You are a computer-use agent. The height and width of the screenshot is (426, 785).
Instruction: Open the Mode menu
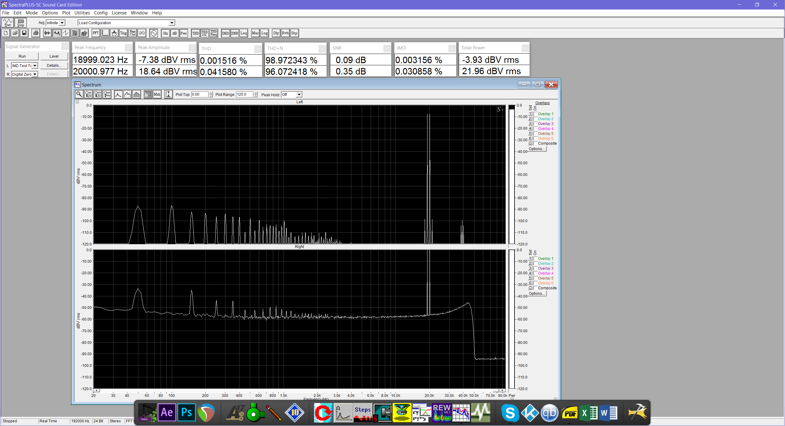[32, 13]
